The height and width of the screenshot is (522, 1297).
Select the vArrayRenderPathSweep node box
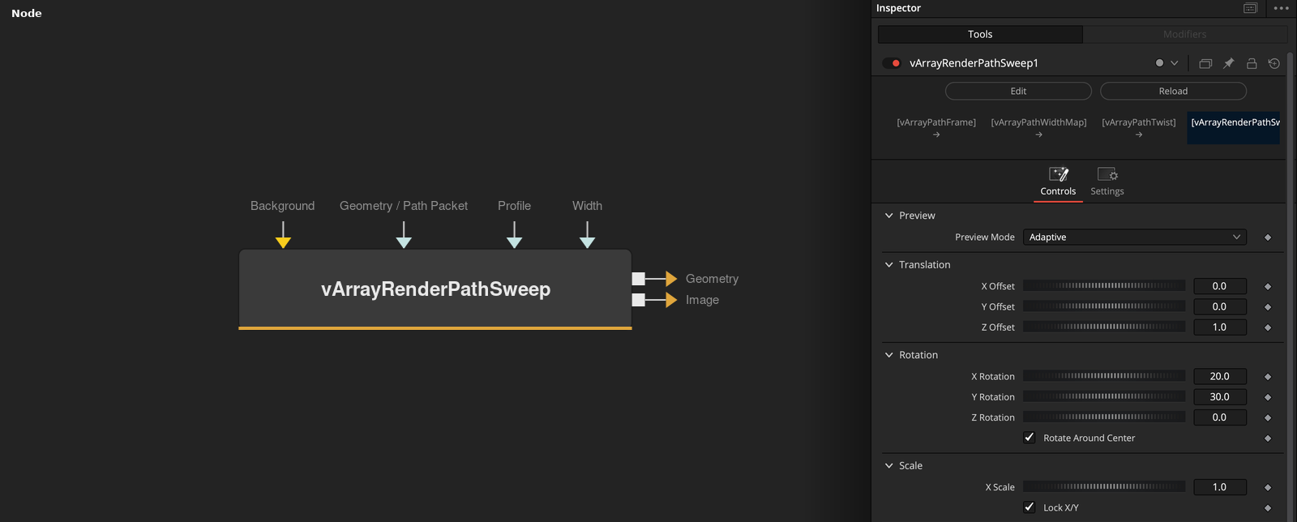pyautogui.click(x=435, y=289)
